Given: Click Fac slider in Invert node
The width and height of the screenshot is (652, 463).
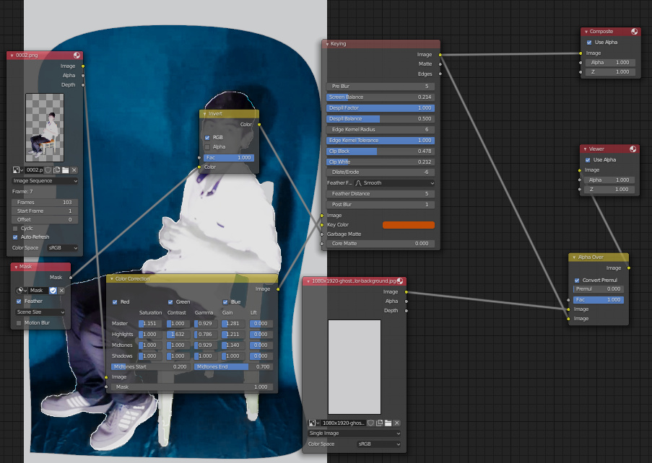Looking at the screenshot, I should (229, 158).
